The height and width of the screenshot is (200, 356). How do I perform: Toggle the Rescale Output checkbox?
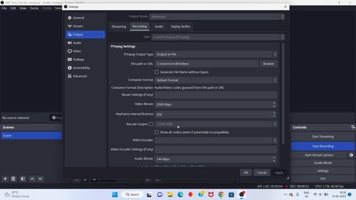pyautogui.click(x=151, y=124)
